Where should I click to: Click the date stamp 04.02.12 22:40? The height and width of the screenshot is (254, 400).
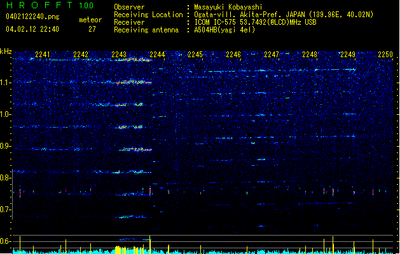(32, 29)
